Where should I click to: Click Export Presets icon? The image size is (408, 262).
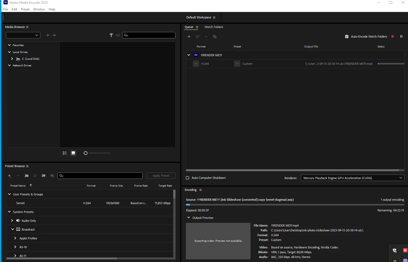[52, 176]
